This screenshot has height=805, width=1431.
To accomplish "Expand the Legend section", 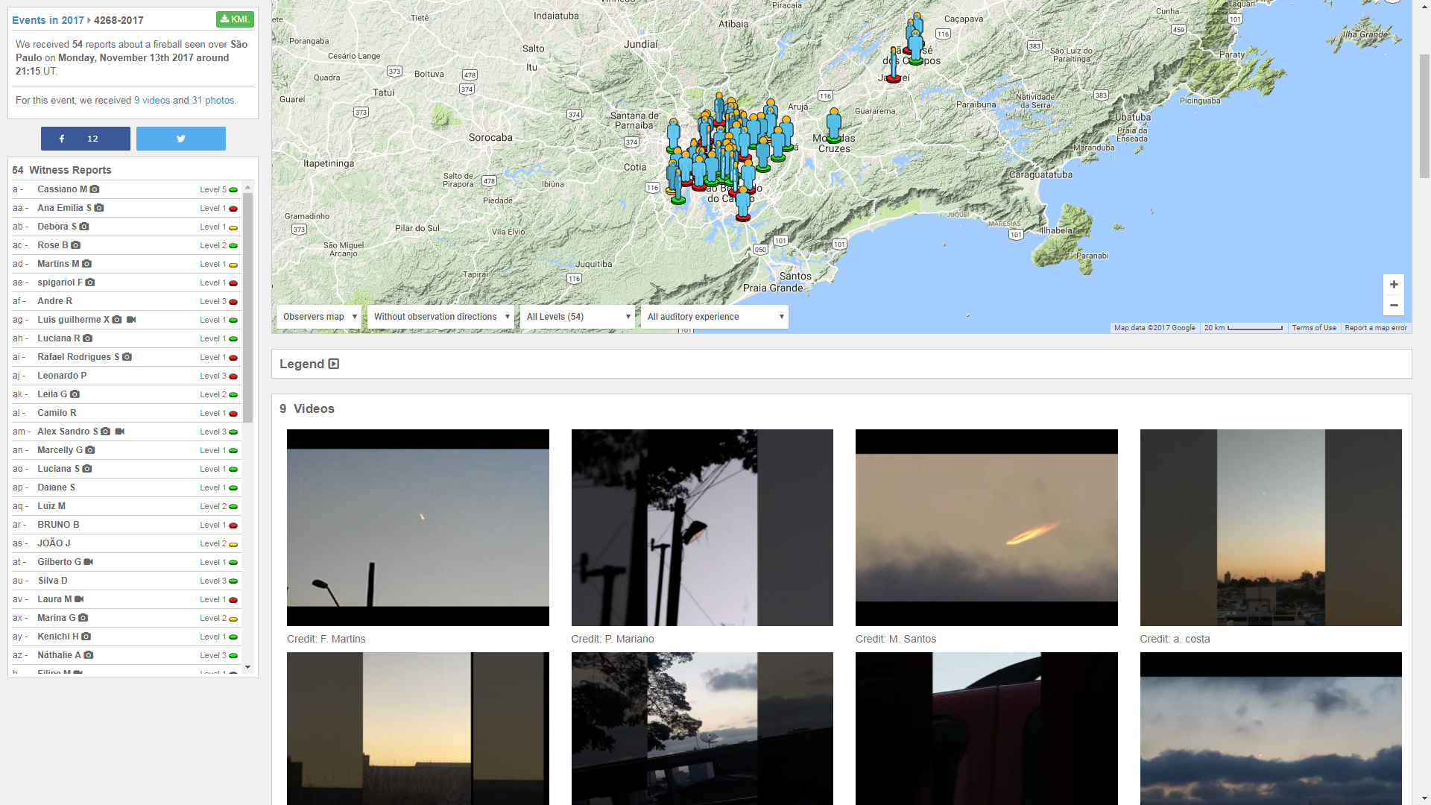I will pyautogui.click(x=333, y=364).
